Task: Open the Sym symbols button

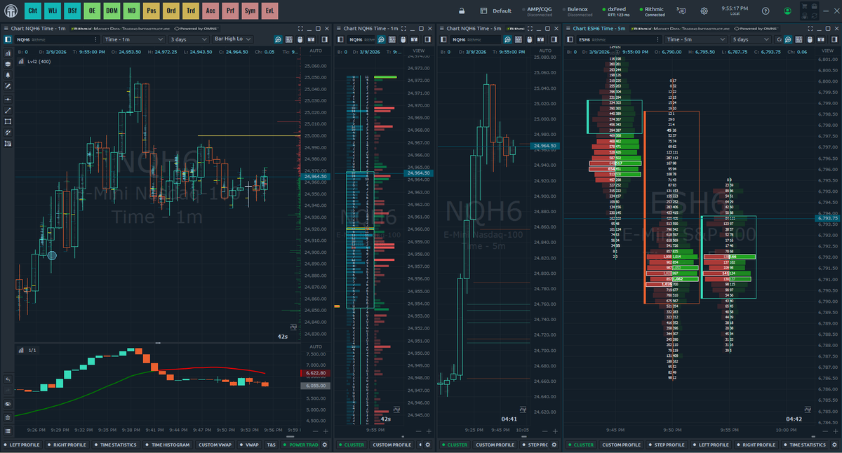Action: (250, 11)
